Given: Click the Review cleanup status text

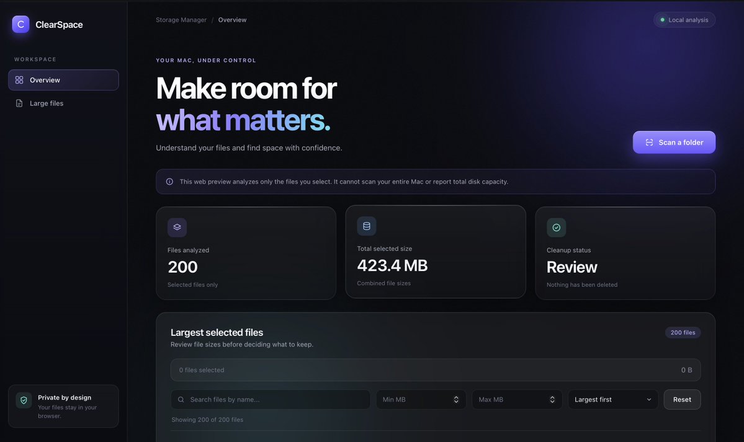Looking at the screenshot, I should click(x=571, y=267).
